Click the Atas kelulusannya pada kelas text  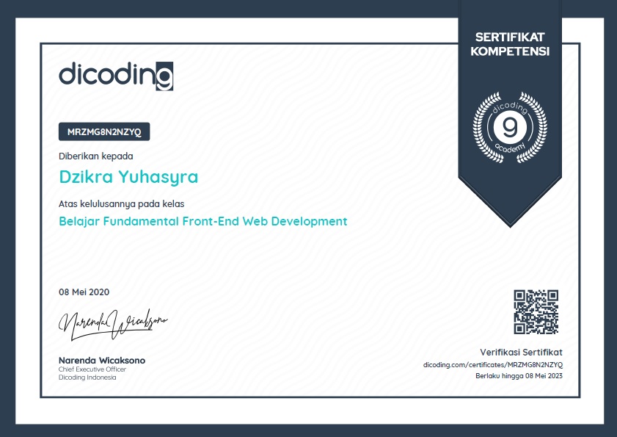[121, 203]
